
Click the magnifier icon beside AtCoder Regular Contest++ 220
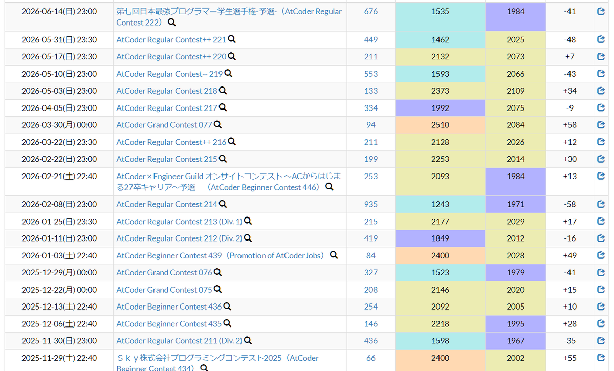pos(232,56)
